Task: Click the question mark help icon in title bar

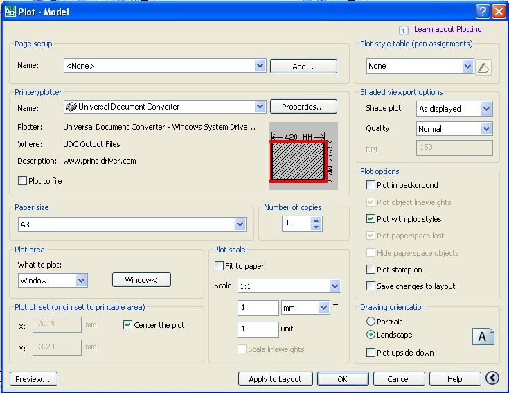Action: tap(483, 12)
